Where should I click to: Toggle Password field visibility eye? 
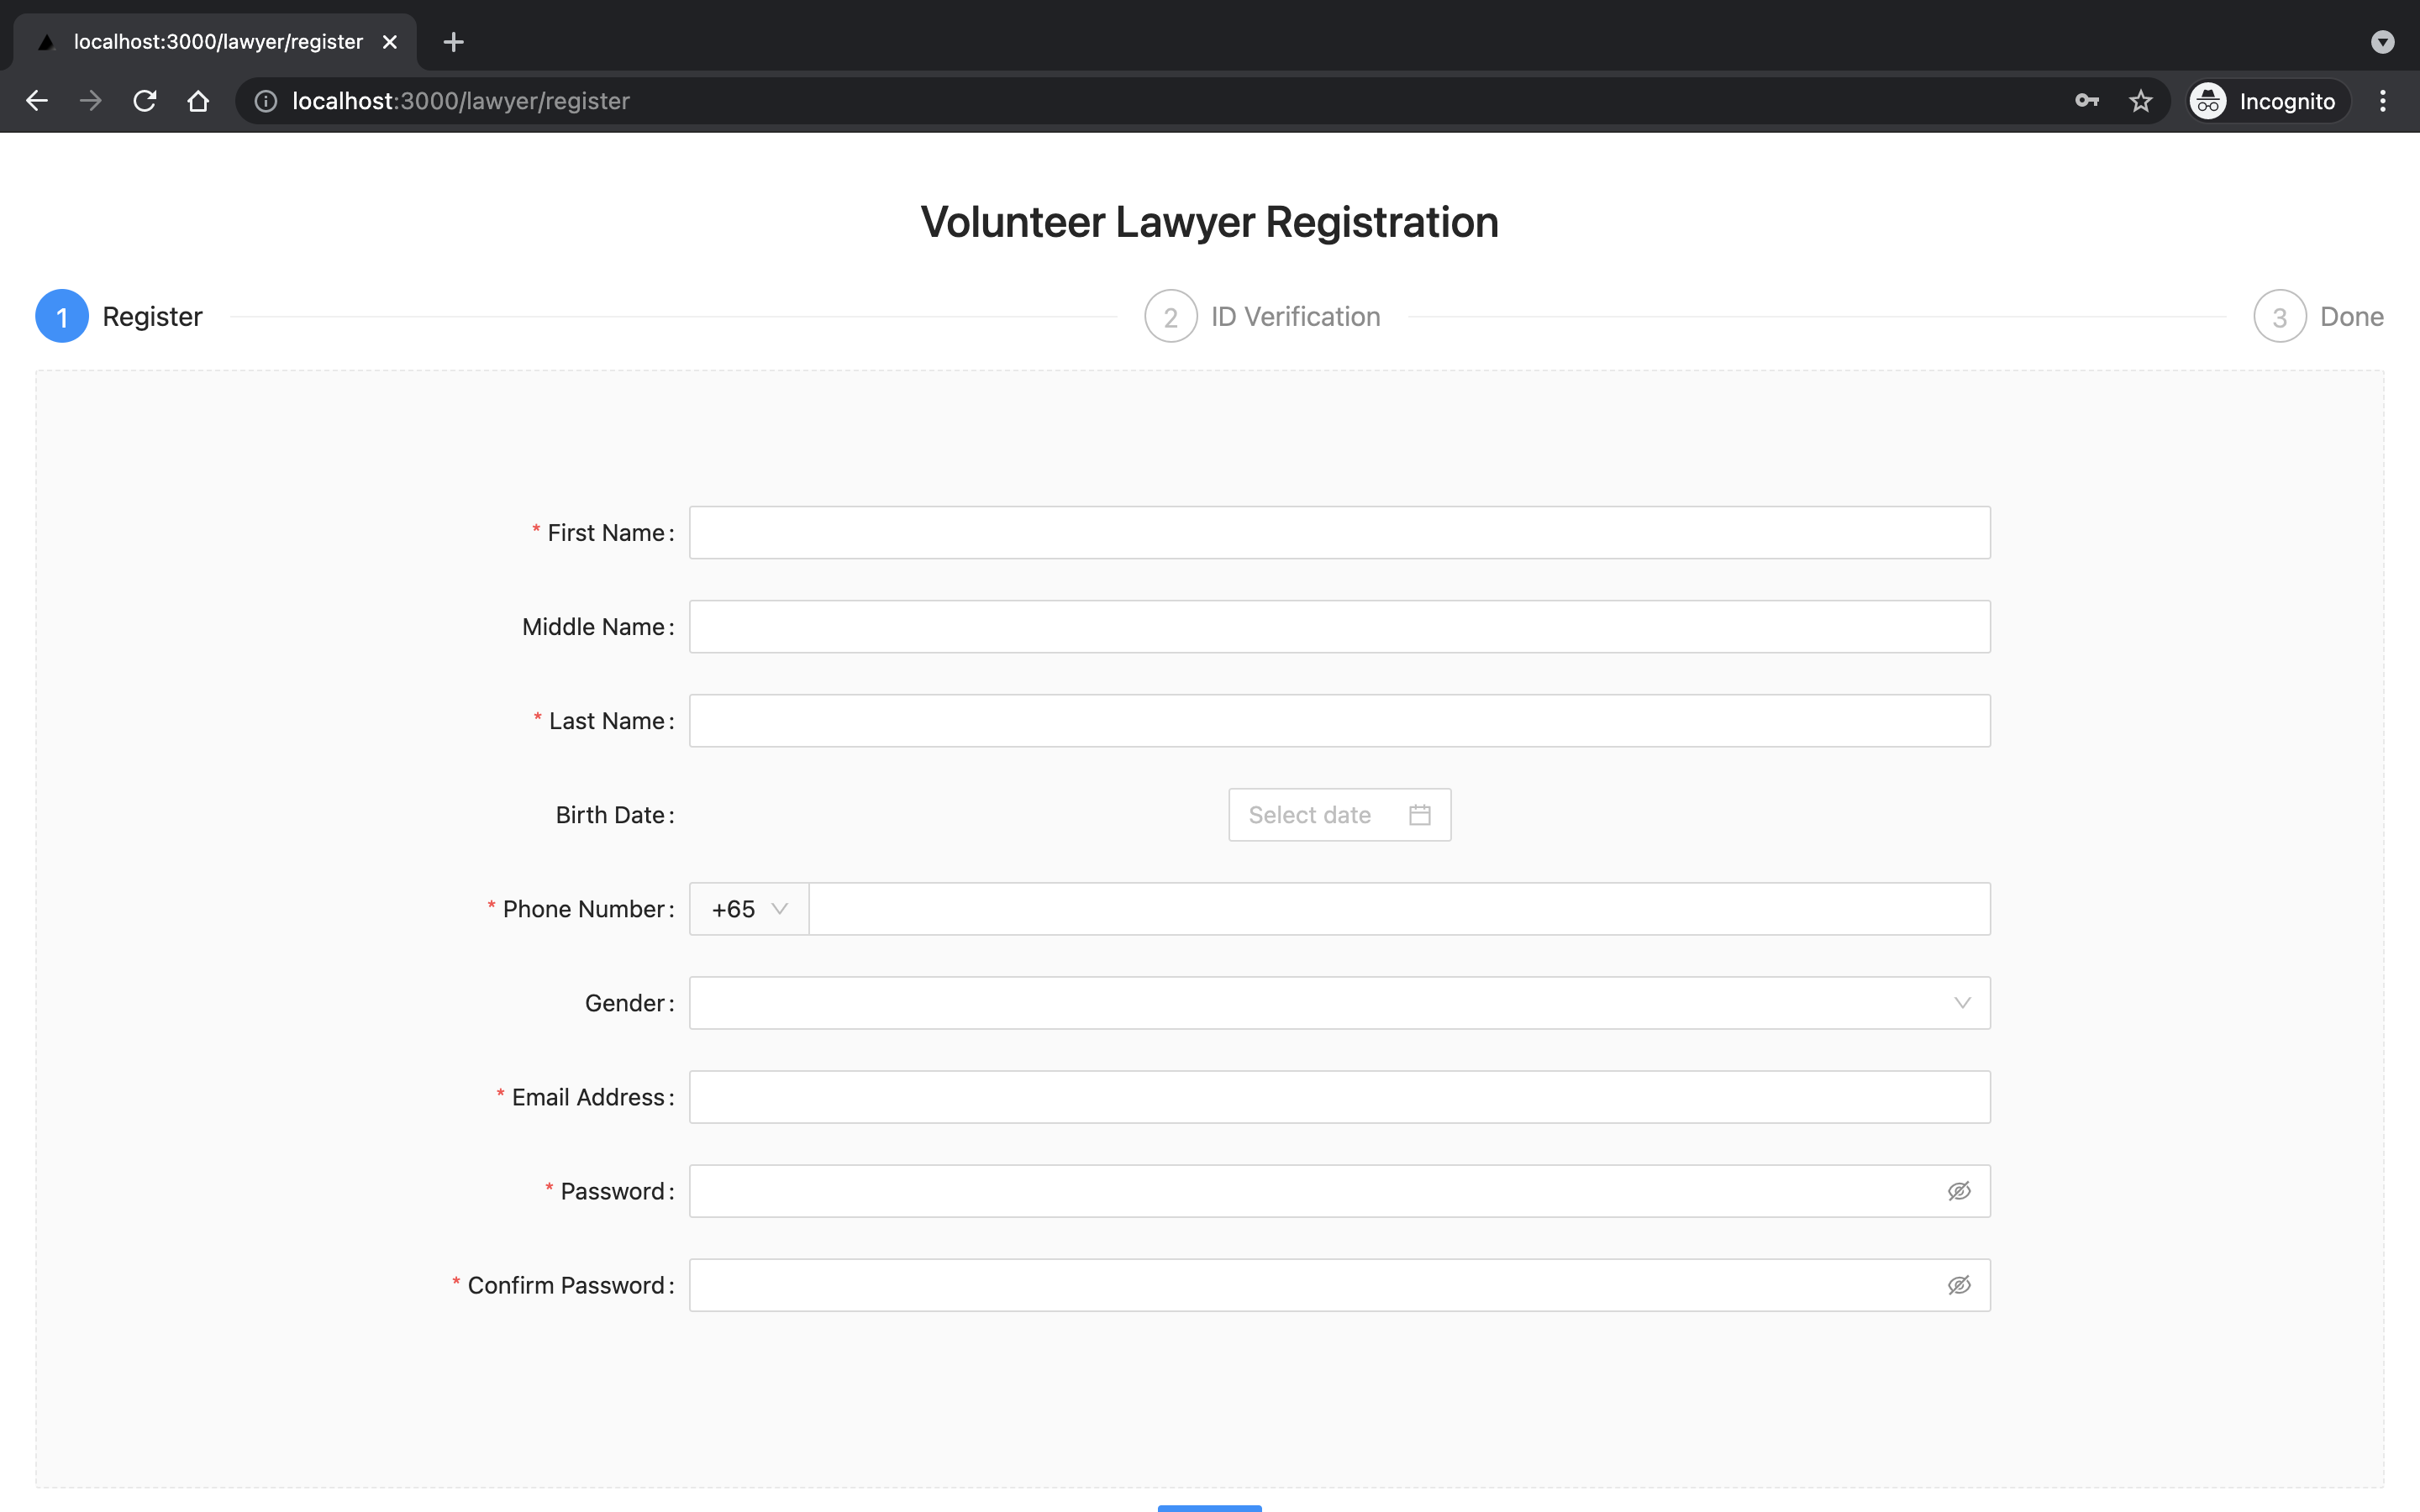point(1958,1191)
